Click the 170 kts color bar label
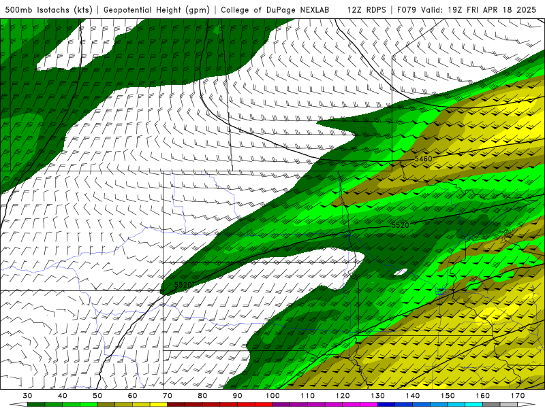This screenshot has width=545, height=408. click(x=518, y=396)
